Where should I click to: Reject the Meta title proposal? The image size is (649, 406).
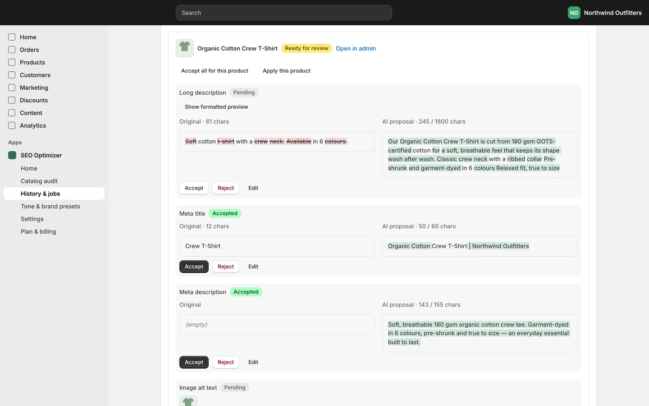pyautogui.click(x=226, y=267)
